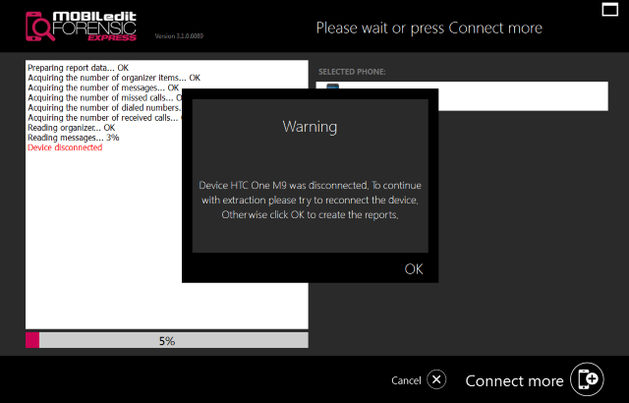
Task: Click the Connect more phone icon
Action: pyautogui.click(x=587, y=379)
